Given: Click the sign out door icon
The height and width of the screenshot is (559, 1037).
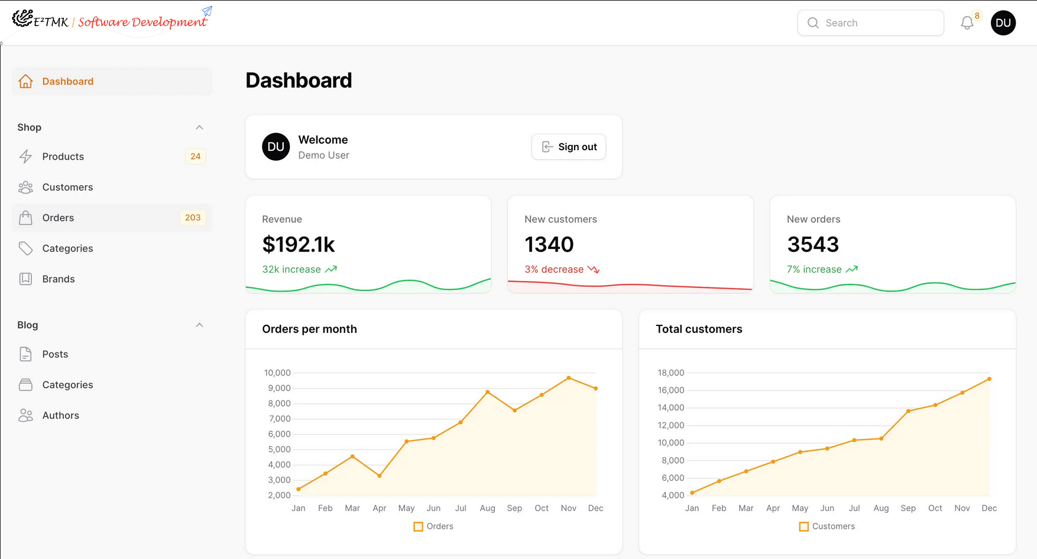Looking at the screenshot, I should (x=547, y=147).
